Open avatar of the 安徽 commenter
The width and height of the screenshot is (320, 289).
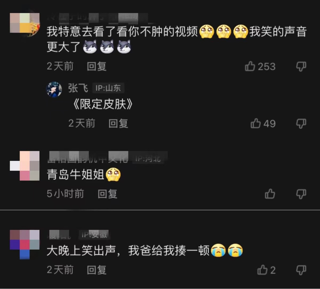click(x=24, y=245)
